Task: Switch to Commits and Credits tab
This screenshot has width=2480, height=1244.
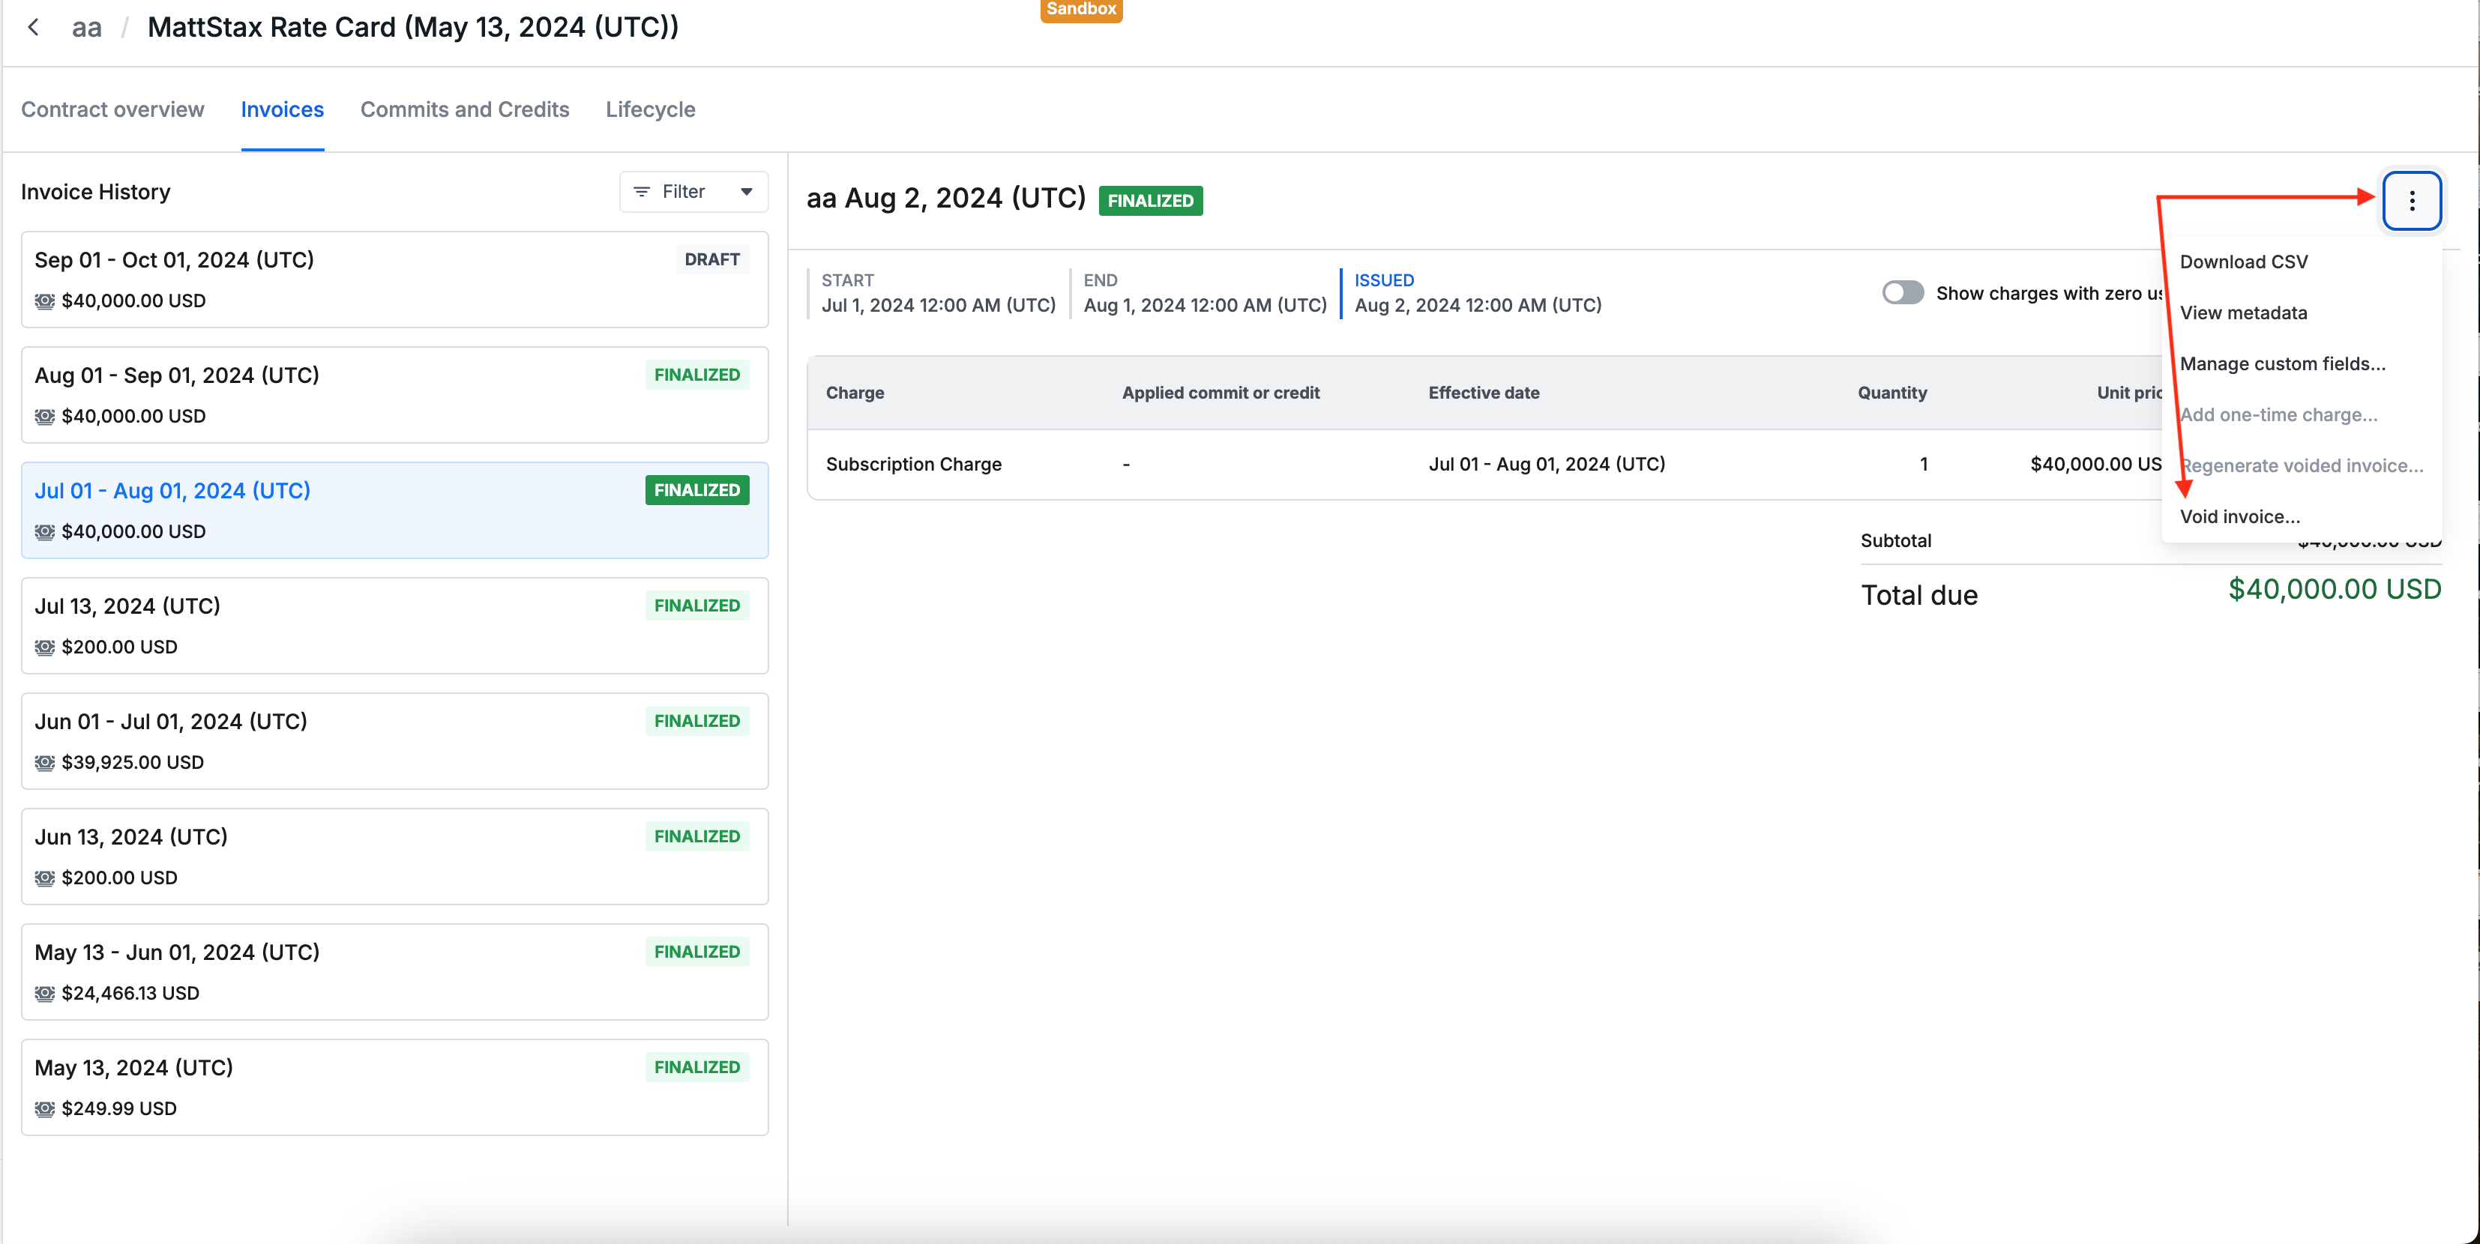Action: tap(464, 109)
